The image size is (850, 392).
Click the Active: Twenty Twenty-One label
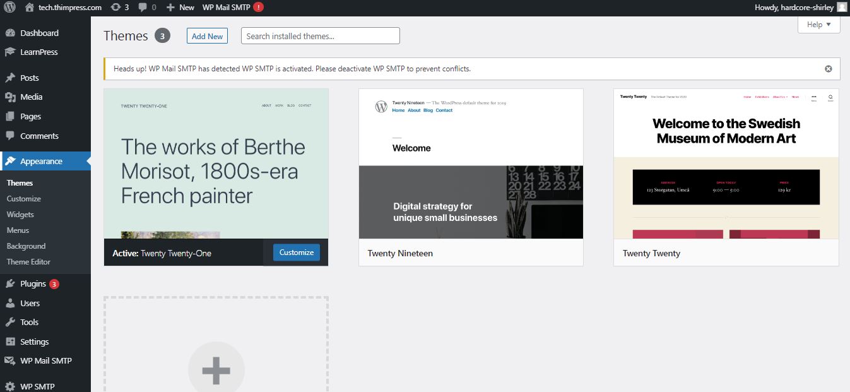pos(162,253)
